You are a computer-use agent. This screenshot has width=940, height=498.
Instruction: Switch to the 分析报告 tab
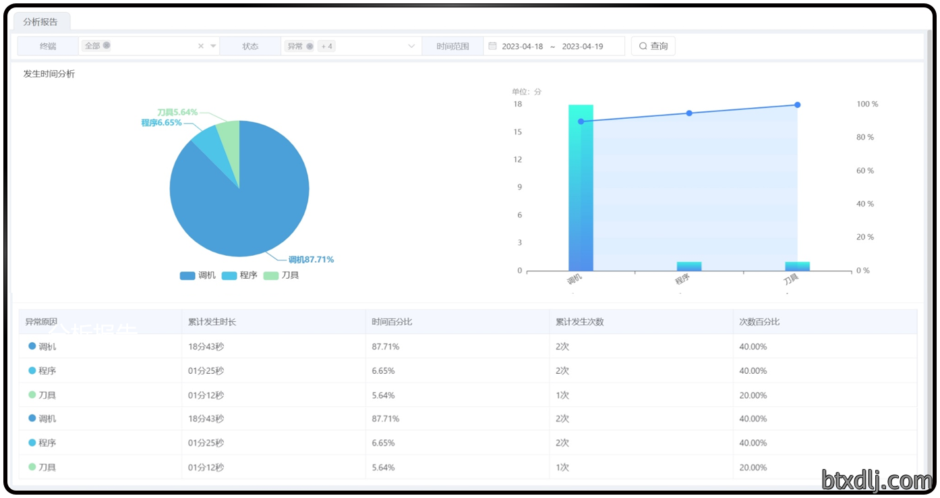(x=40, y=22)
